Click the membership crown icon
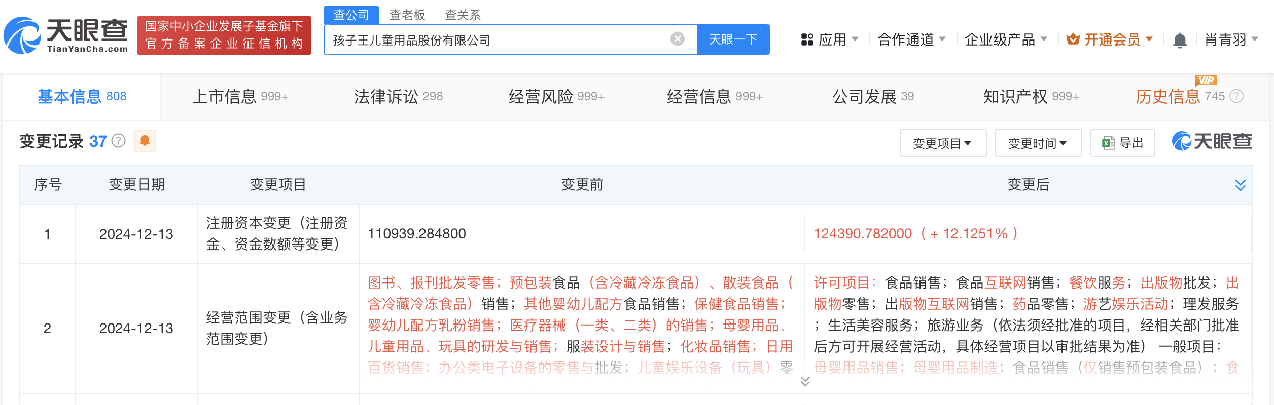Viewport: 1274px width, 405px height. click(1073, 39)
